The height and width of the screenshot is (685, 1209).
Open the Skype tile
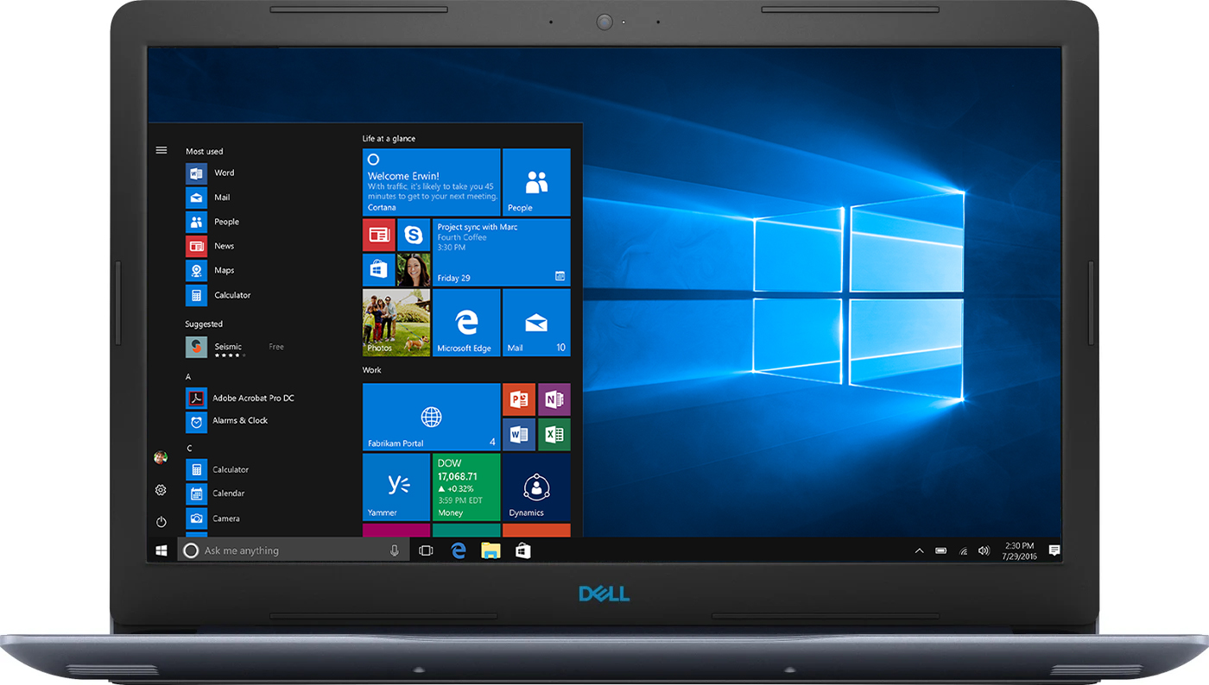coord(414,235)
